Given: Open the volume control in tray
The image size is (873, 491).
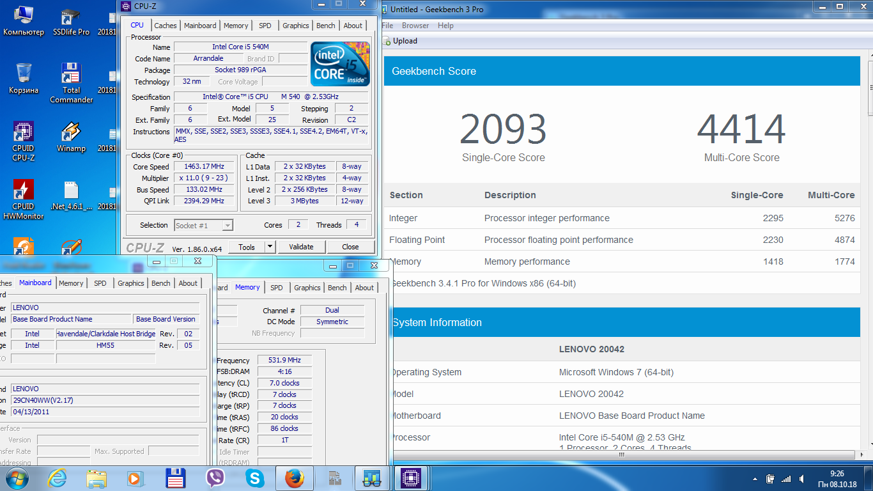Looking at the screenshot, I should 801,479.
